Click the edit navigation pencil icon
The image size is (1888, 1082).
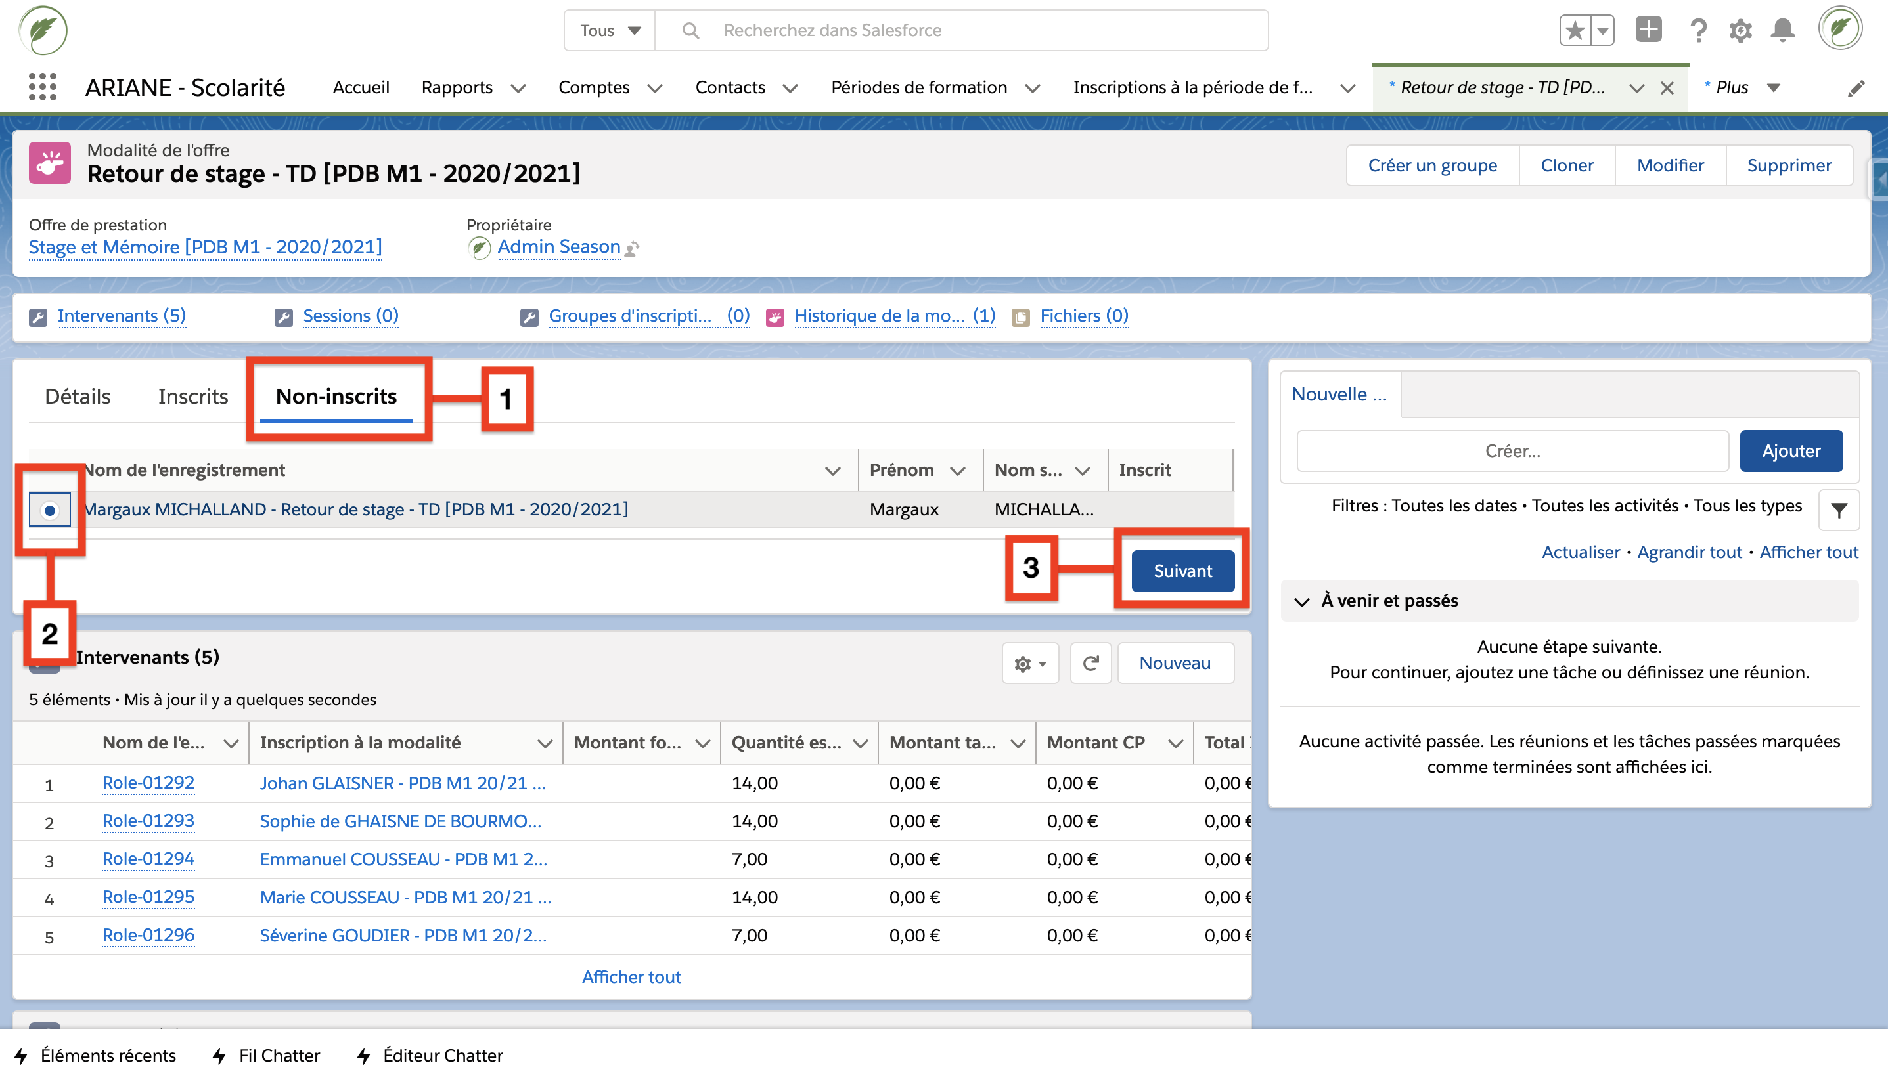(x=1856, y=88)
